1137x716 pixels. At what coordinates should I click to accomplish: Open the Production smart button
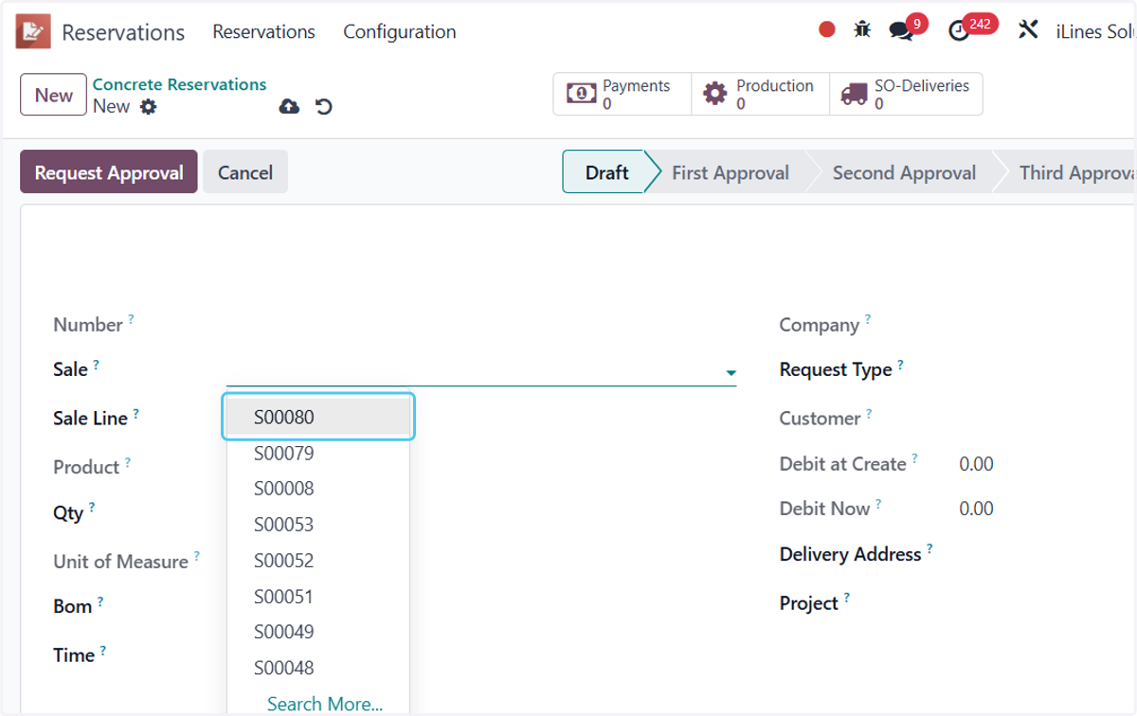click(760, 94)
